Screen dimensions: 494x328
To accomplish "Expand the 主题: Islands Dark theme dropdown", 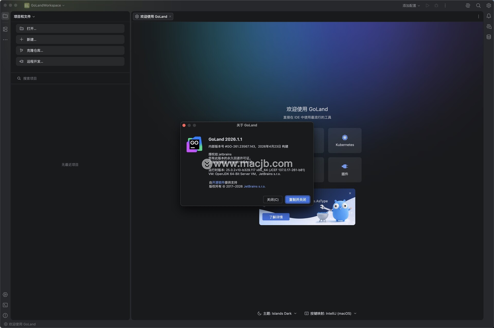I will tap(277, 313).
